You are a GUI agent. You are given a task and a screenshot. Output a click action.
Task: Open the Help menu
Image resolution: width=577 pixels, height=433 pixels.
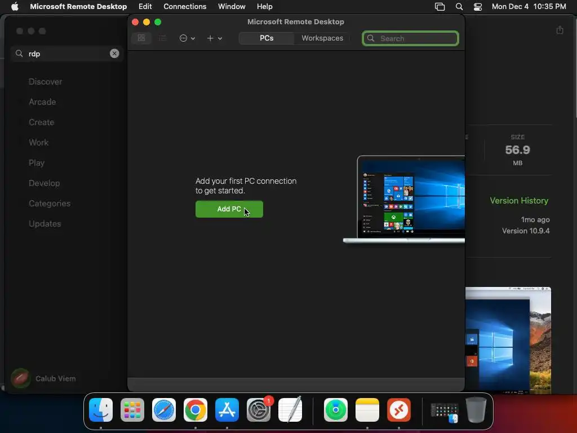pyautogui.click(x=264, y=7)
